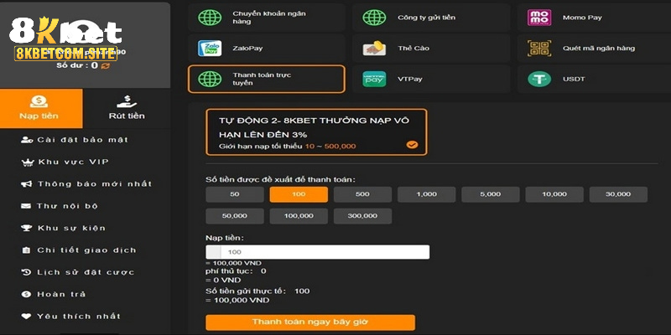Click the coin icon beside Hoàn trả

tap(26, 295)
